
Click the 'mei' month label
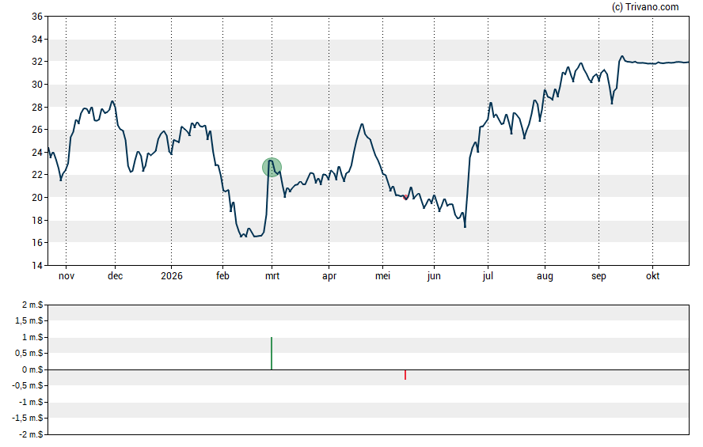tap(383, 276)
